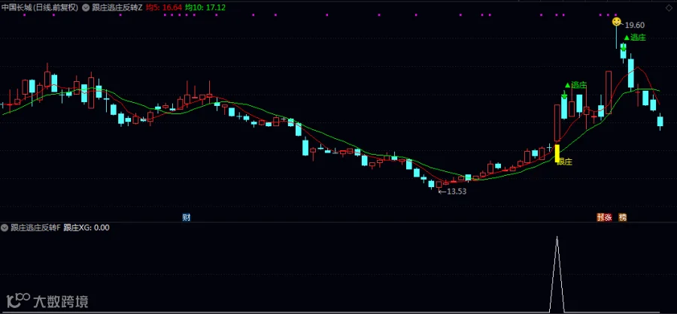
Task: Open the dropdown arrow beside 跟庄逃庄反转F
Action: click(5, 228)
